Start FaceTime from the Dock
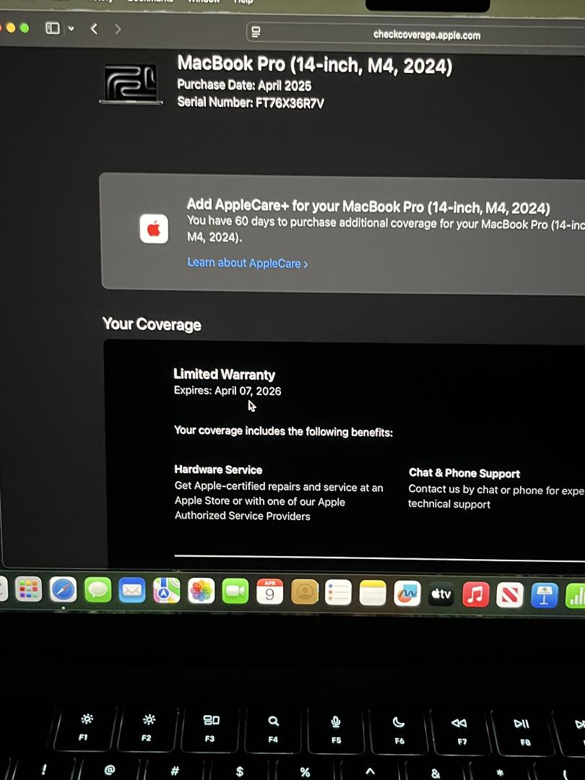This screenshot has height=780, width=585. [235, 591]
